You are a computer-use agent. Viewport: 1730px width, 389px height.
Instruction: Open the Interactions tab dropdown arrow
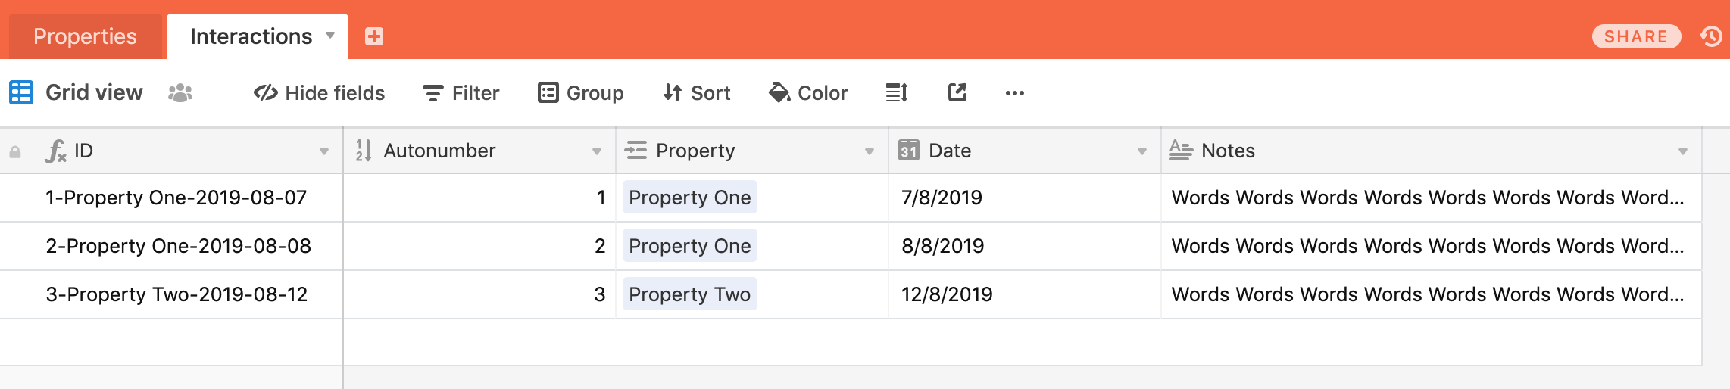tap(330, 36)
